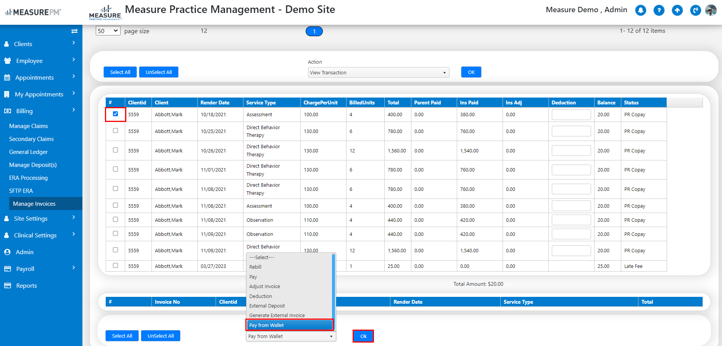The height and width of the screenshot is (346, 722).
Task: Click the upload arrow icon in header
Action: coord(677,10)
